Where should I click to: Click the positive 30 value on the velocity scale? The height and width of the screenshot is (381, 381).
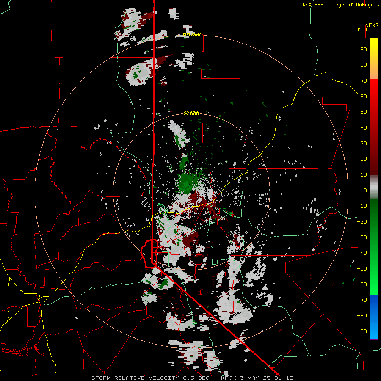tap(364, 144)
